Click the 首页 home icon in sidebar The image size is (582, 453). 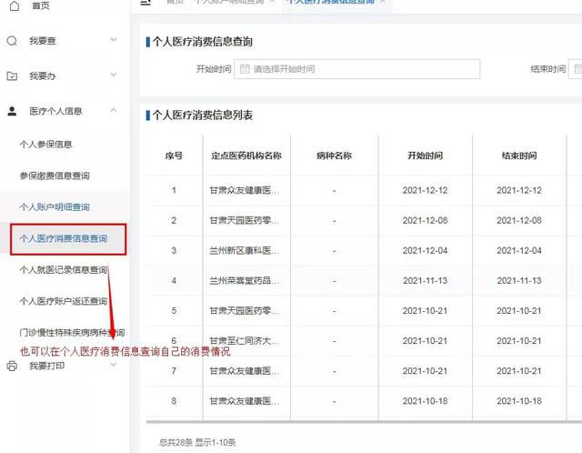[15, 5]
